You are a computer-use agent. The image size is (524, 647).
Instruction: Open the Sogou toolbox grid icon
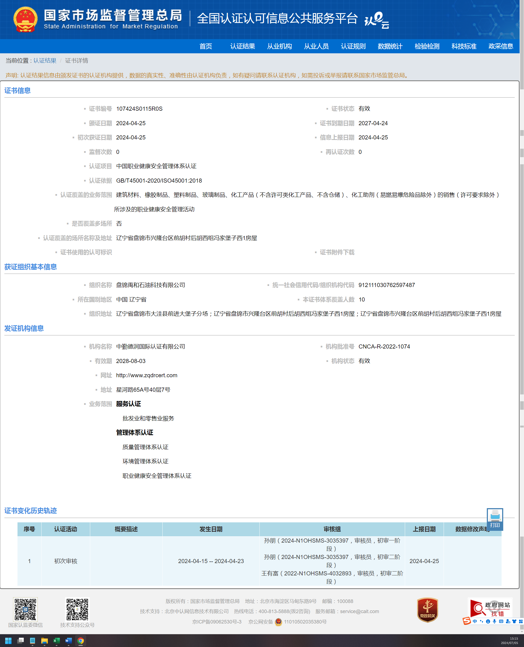tap(521, 621)
